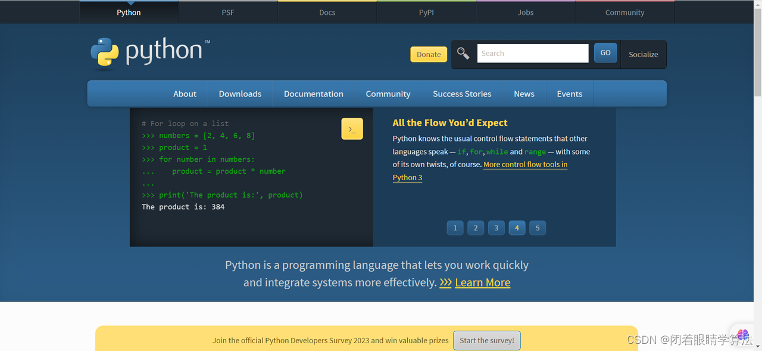This screenshot has width=762, height=351.
Task: Select the active slide 4 button
Action: tap(517, 228)
